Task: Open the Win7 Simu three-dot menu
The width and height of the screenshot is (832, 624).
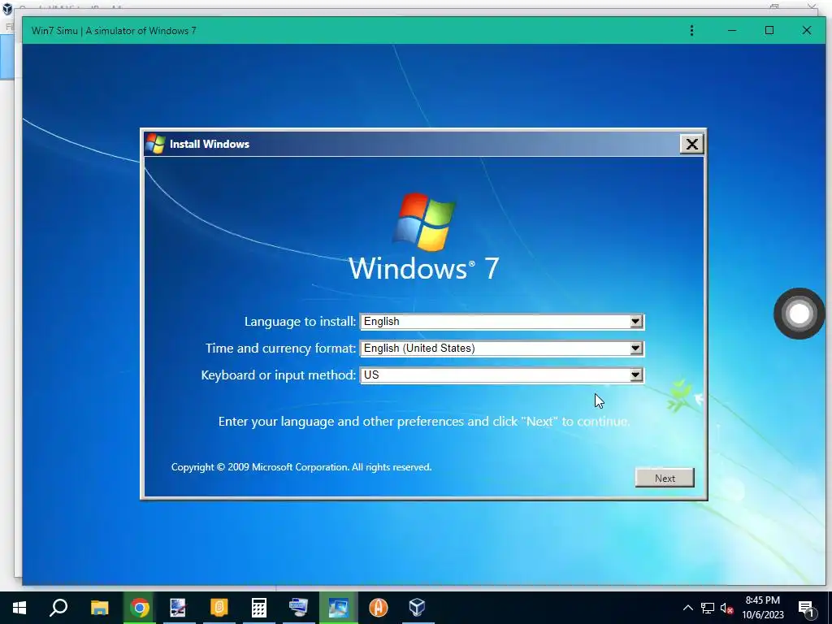Action: [691, 31]
